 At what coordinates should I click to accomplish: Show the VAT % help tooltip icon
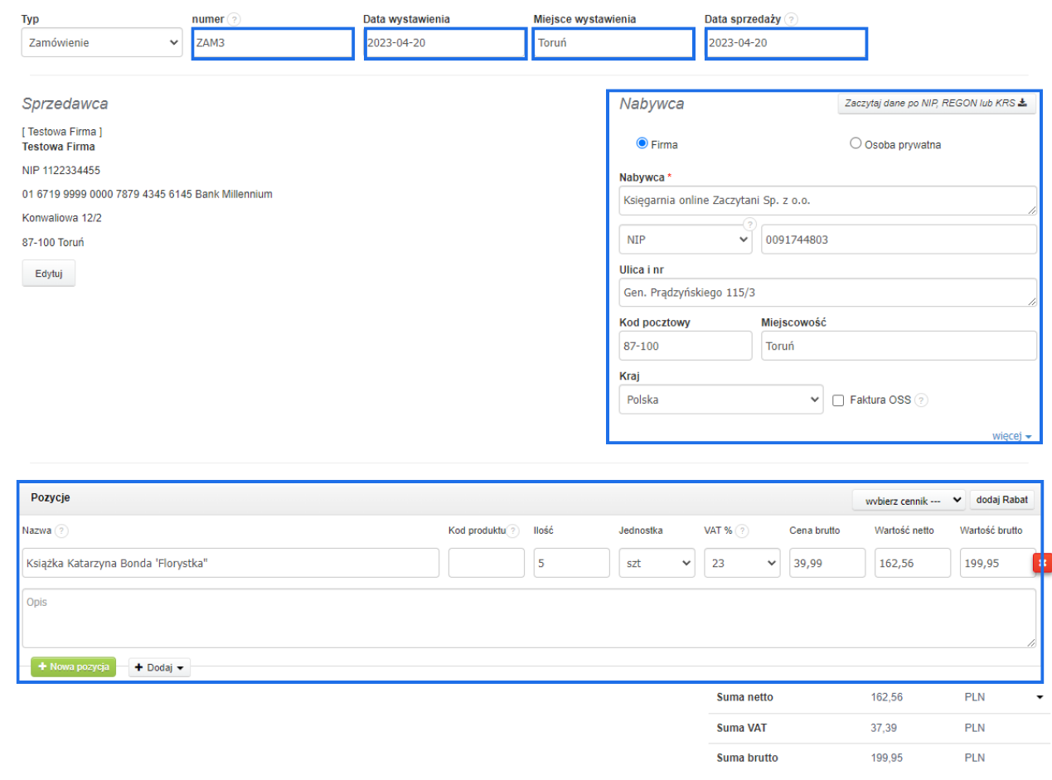(742, 530)
